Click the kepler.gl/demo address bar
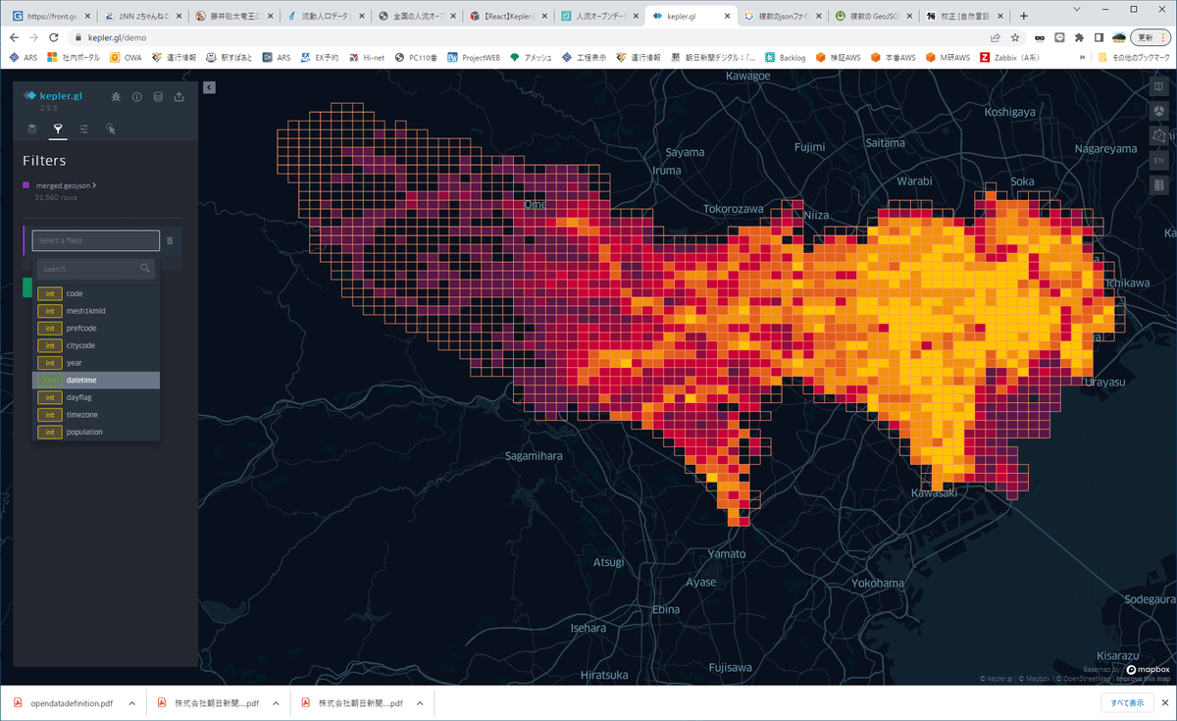The width and height of the screenshot is (1177, 721). click(x=530, y=37)
